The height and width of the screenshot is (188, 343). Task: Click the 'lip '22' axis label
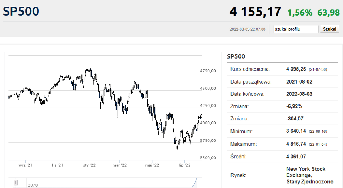(x=185, y=165)
